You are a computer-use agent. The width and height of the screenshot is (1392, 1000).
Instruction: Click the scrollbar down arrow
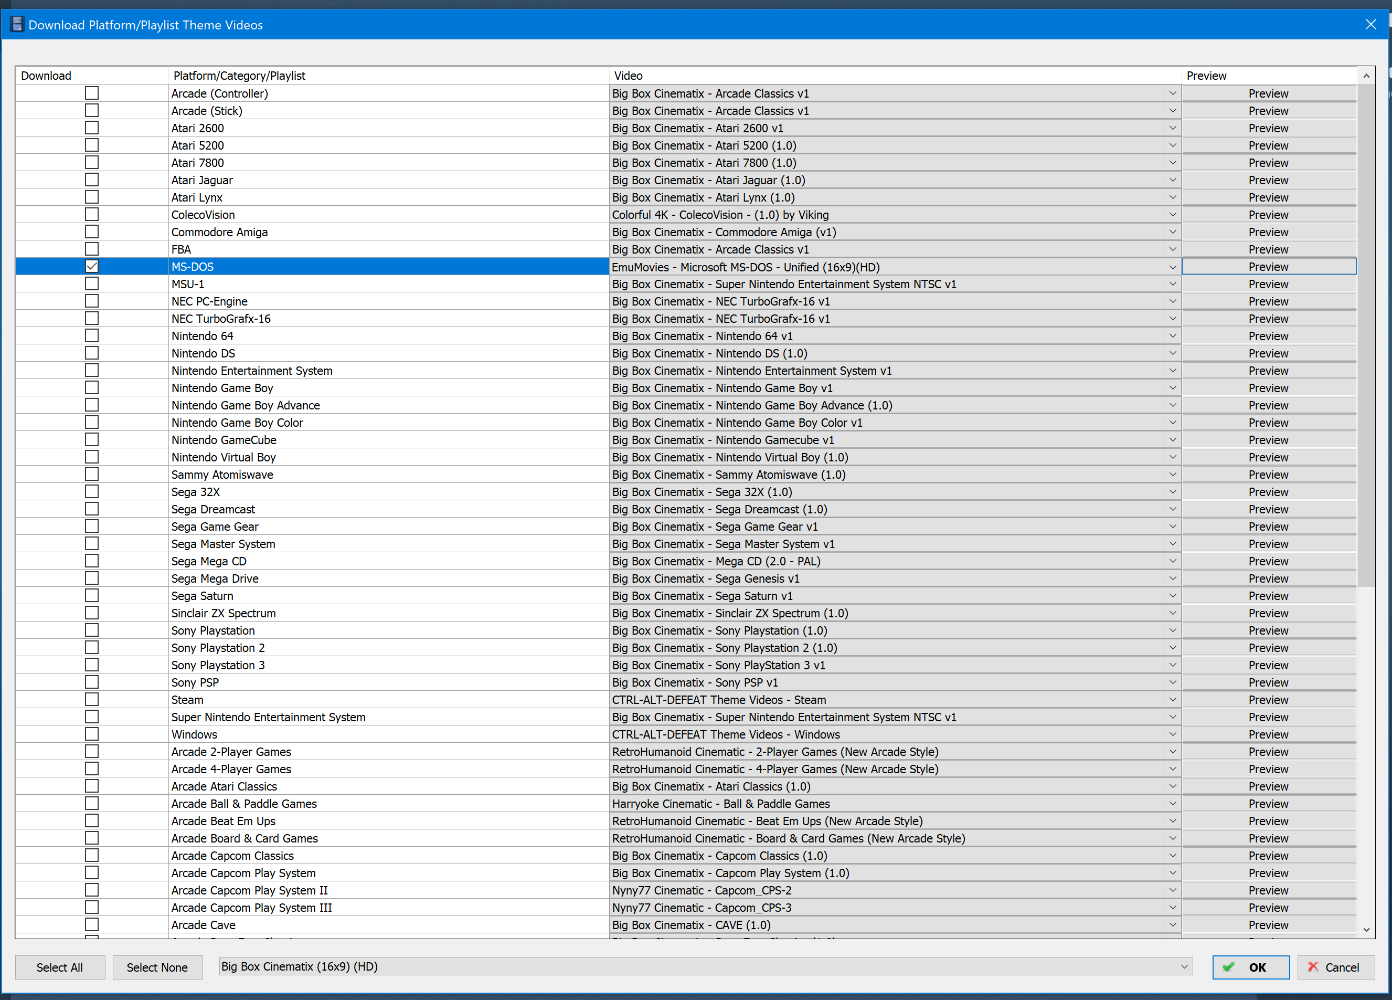click(x=1366, y=930)
